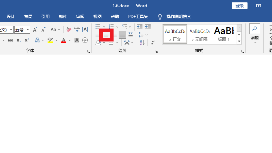Open the font size 五号 dropdown
Screen dimensions: 272x153
tap(28, 30)
